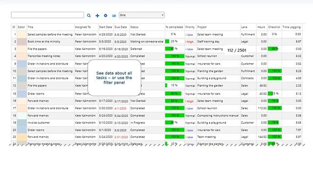The image size is (313, 176).
Task: Click the Contracts lane cell
Action: [247, 78]
